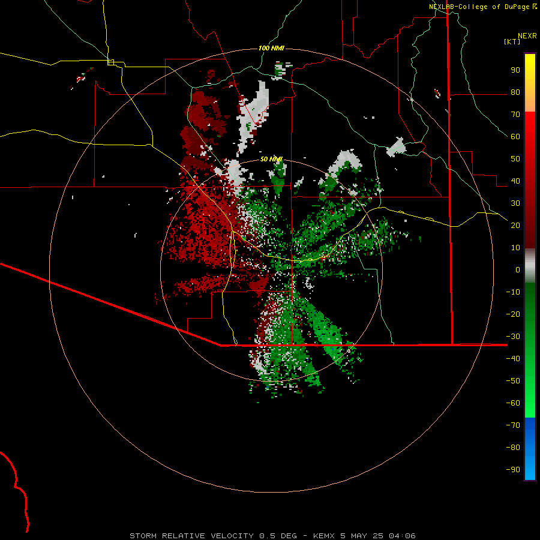Click the Storm Relative Velocity KEMX caption text

[x=272, y=536]
